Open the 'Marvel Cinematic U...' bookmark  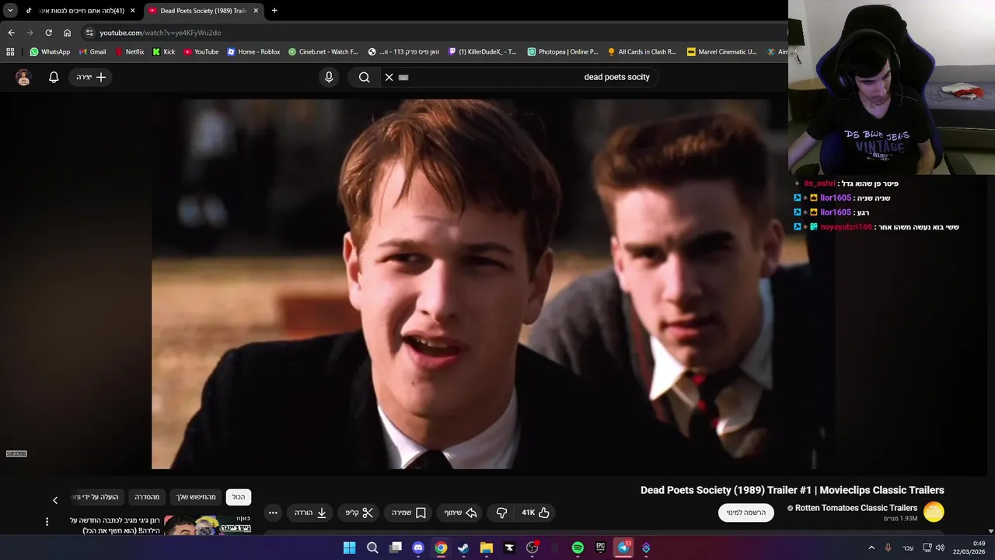(721, 52)
